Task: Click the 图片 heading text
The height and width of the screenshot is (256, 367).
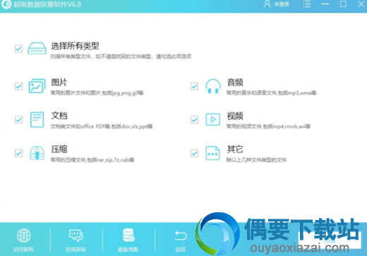Action: [59, 83]
